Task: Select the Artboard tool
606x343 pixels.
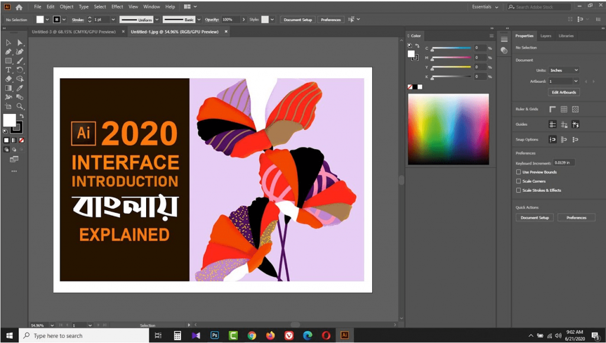Action: click(x=8, y=107)
